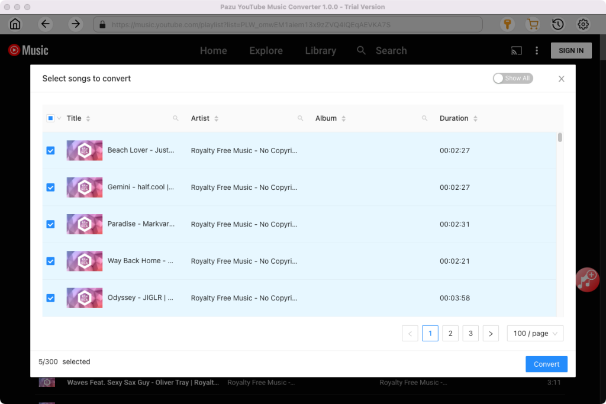Open the conversion history clock icon
606x404 pixels.
pyautogui.click(x=557, y=24)
